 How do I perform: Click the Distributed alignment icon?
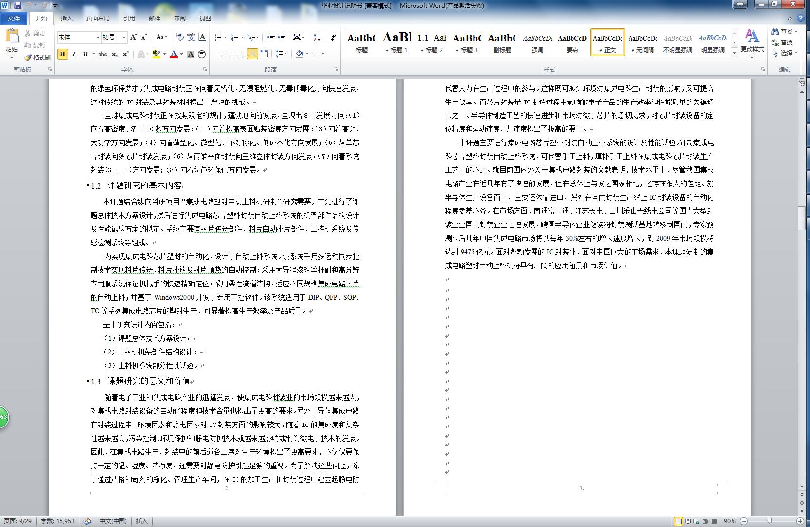(x=264, y=54)
